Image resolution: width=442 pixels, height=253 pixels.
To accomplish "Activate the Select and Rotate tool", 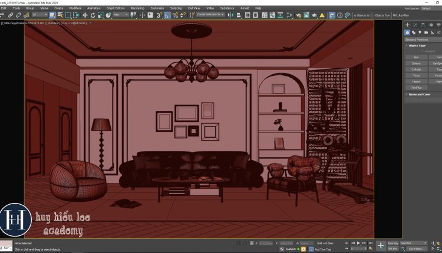I will (93, 15).
